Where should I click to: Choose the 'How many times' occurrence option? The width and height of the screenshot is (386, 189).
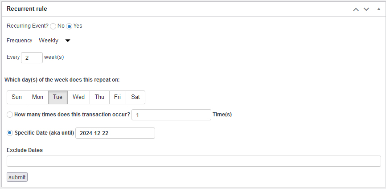(10, 115)
